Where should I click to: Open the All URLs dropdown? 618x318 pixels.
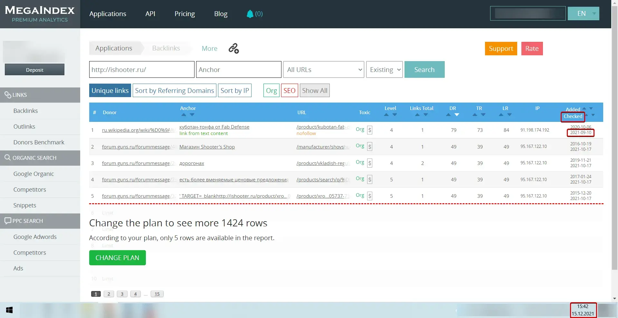pyautogui.click(x=324, y=69)
